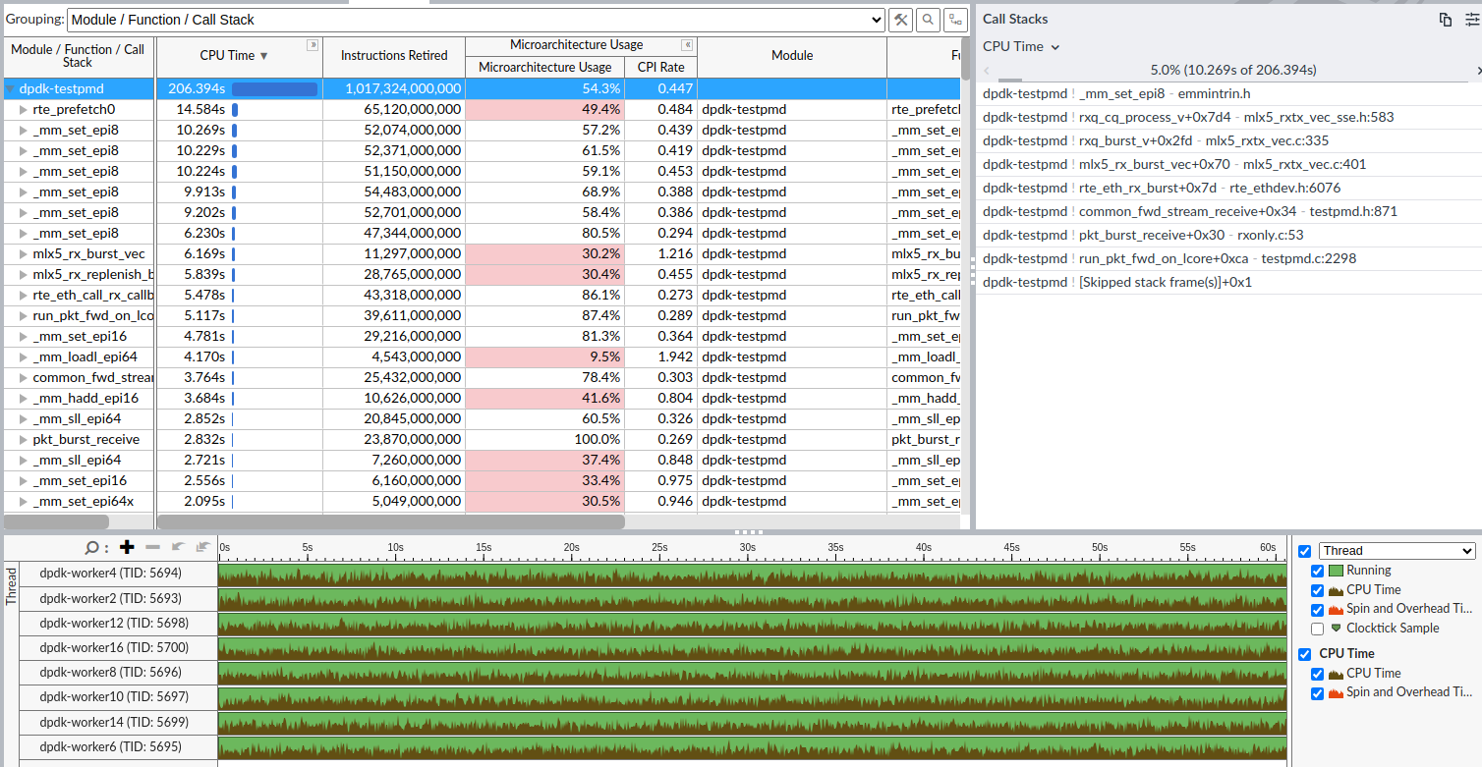Open the Thread dropdown in the legend
The image size is (1482, 767).
click(x=1396, y=551)
